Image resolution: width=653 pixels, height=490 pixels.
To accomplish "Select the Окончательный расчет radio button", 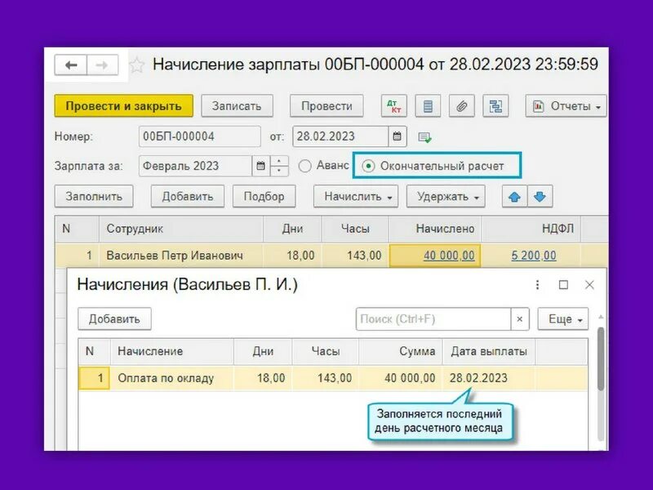I will tap(368, 166).
